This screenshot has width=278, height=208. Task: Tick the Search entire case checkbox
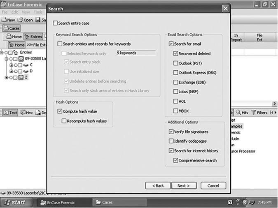[x=55, y=23]
